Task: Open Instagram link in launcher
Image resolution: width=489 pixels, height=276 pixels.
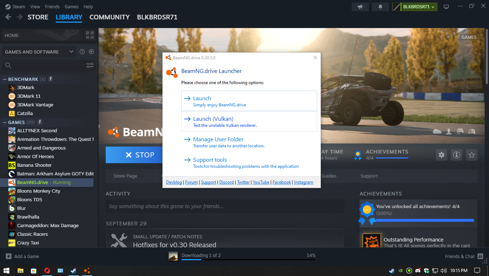Action: 303,182
